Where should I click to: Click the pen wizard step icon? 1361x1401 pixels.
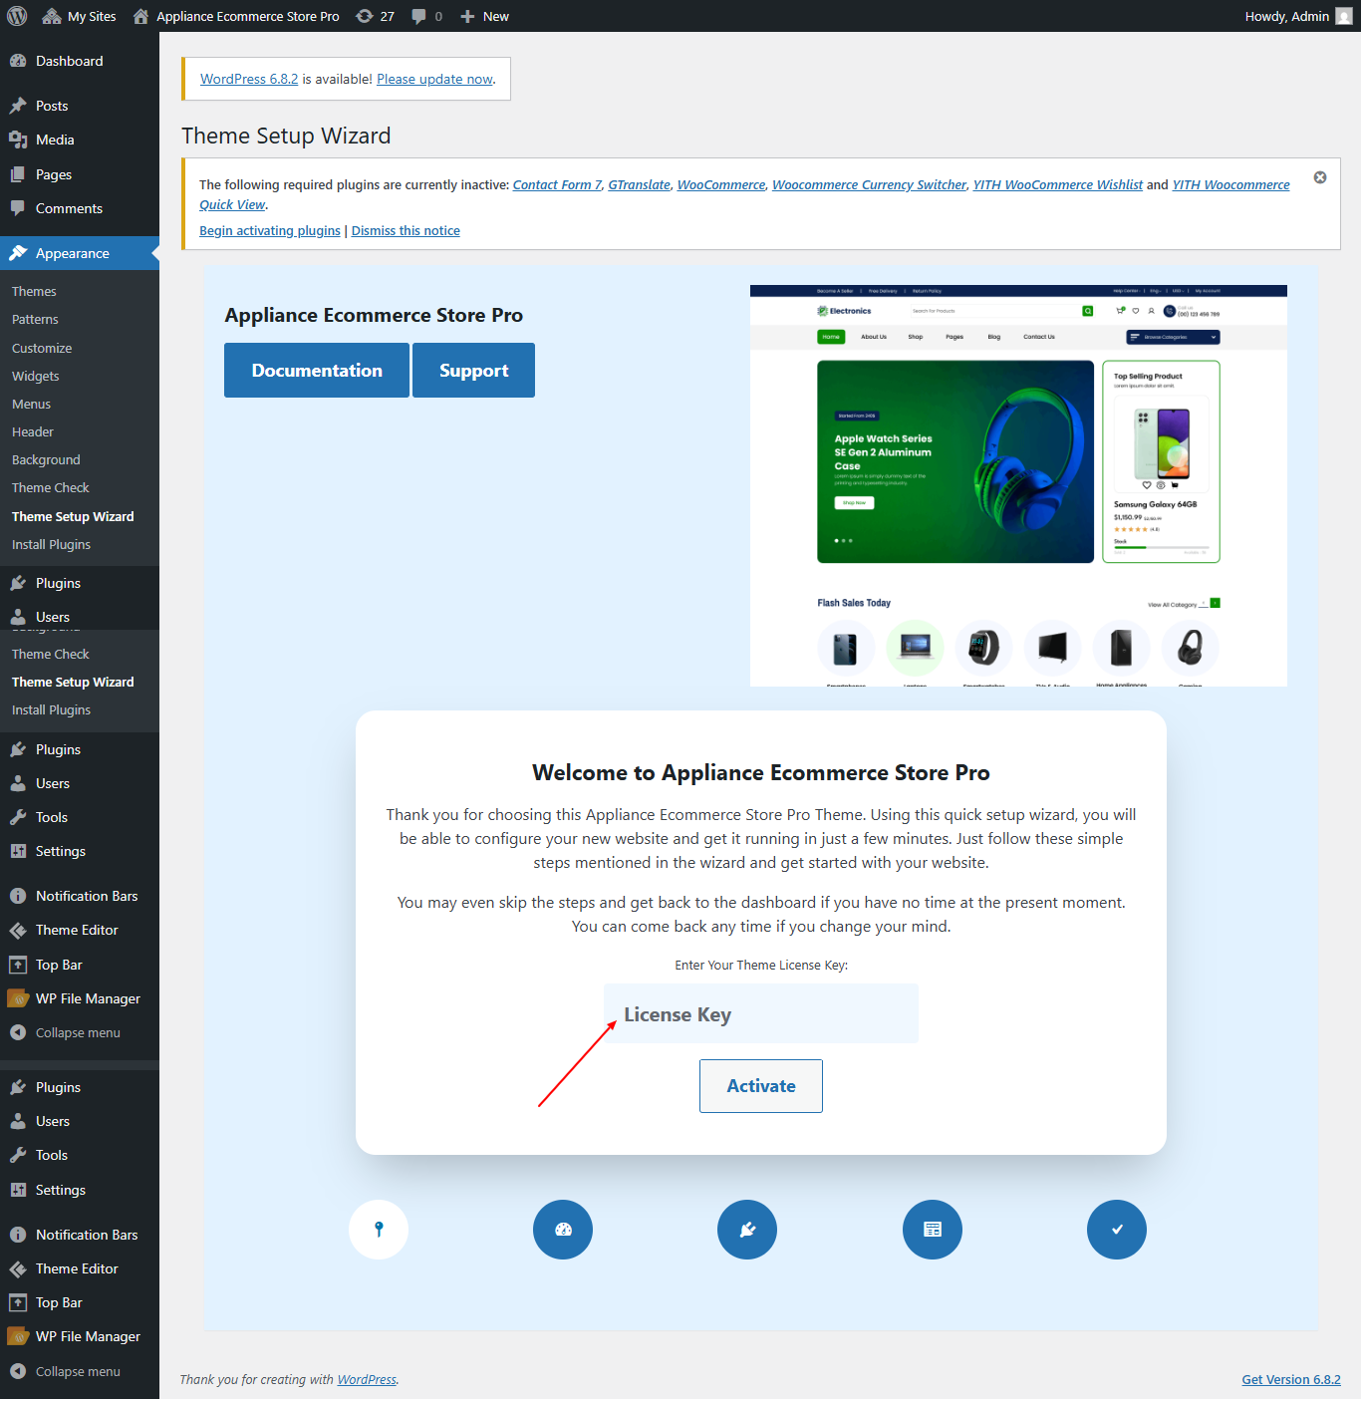point(746,1230)
